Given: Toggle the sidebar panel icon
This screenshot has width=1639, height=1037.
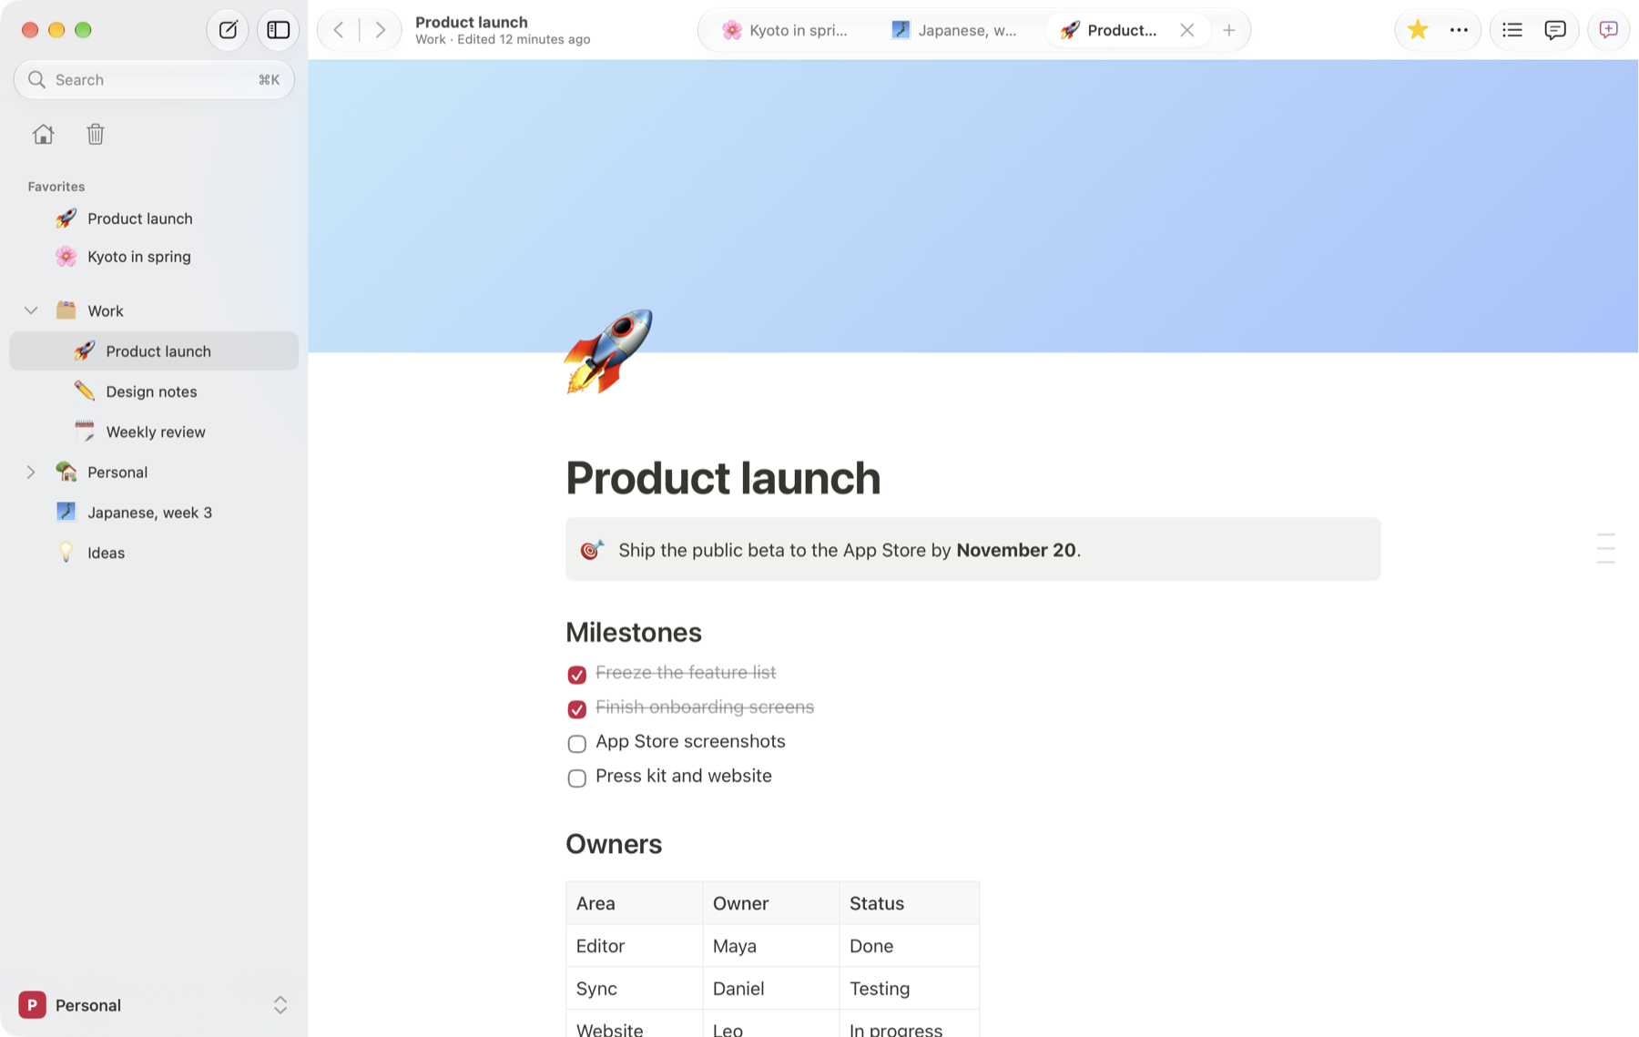Looking at the screenshot, I should pyautogui.click(x=279, y=30).
